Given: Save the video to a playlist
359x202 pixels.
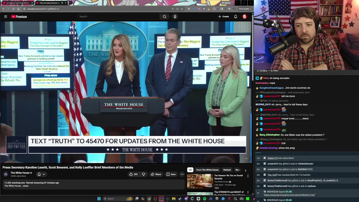Looking at the screenshot, I should [x=171, y=174].
